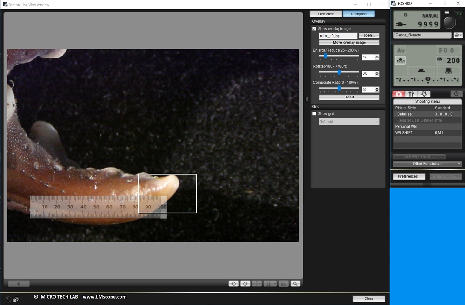This screenshot has height=305, width=465.
Task: Uncheck the Show overlay image checkbox
Action: (314, 28)
